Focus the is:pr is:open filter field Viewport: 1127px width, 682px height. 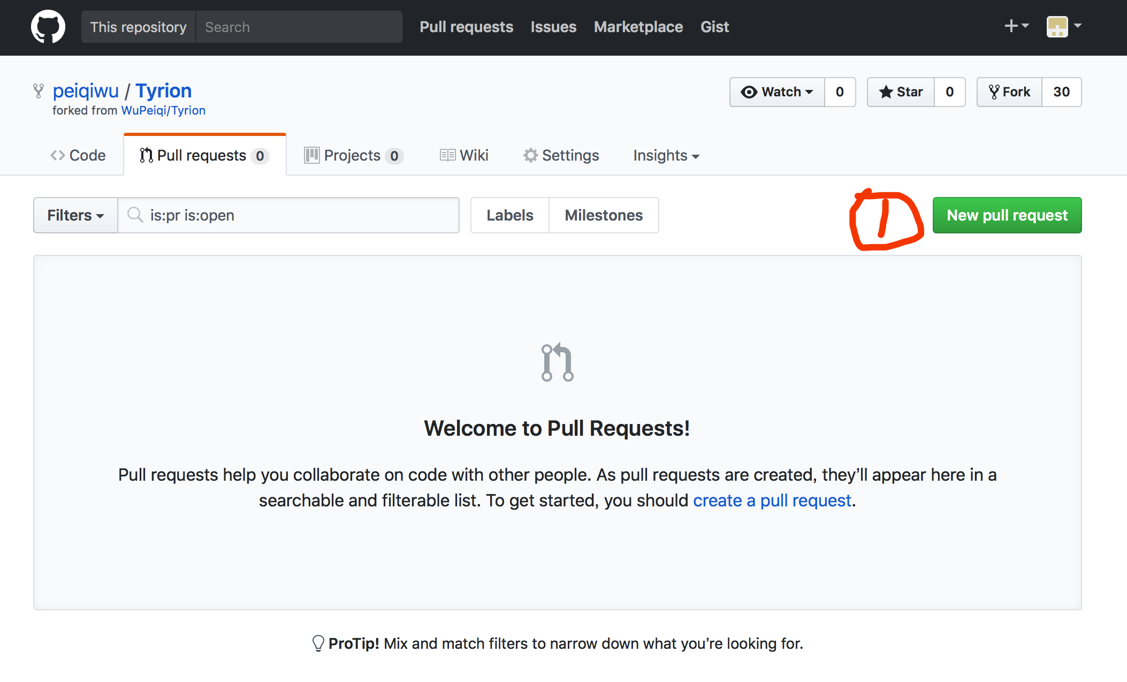[x=300, y=215]
